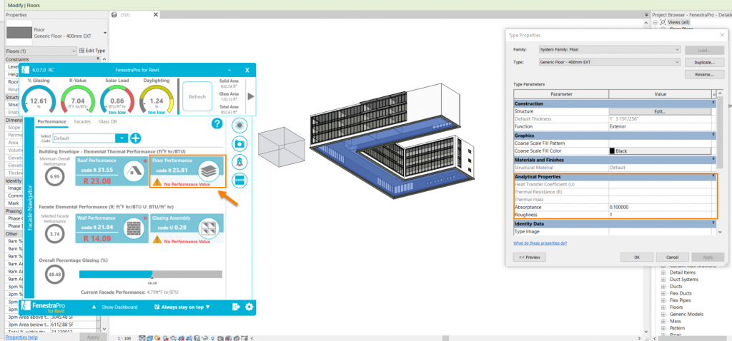
Task: Expand Generic Models in Project Browser
Action: 663,315
